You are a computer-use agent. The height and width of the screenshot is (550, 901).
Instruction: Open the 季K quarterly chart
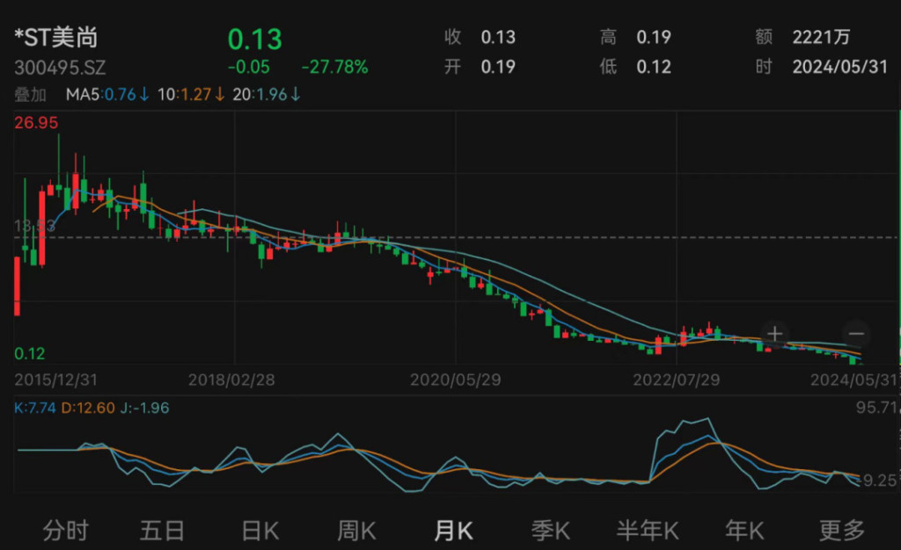click(551, 531)
